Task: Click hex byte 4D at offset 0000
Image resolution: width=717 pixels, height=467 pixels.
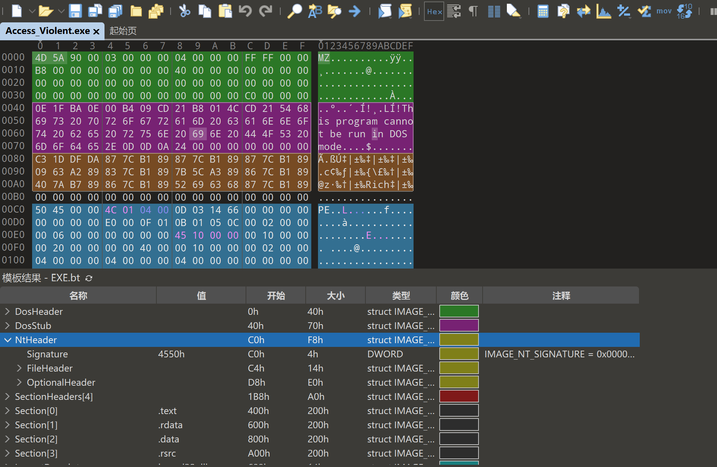Action: (x=41, y=58)
